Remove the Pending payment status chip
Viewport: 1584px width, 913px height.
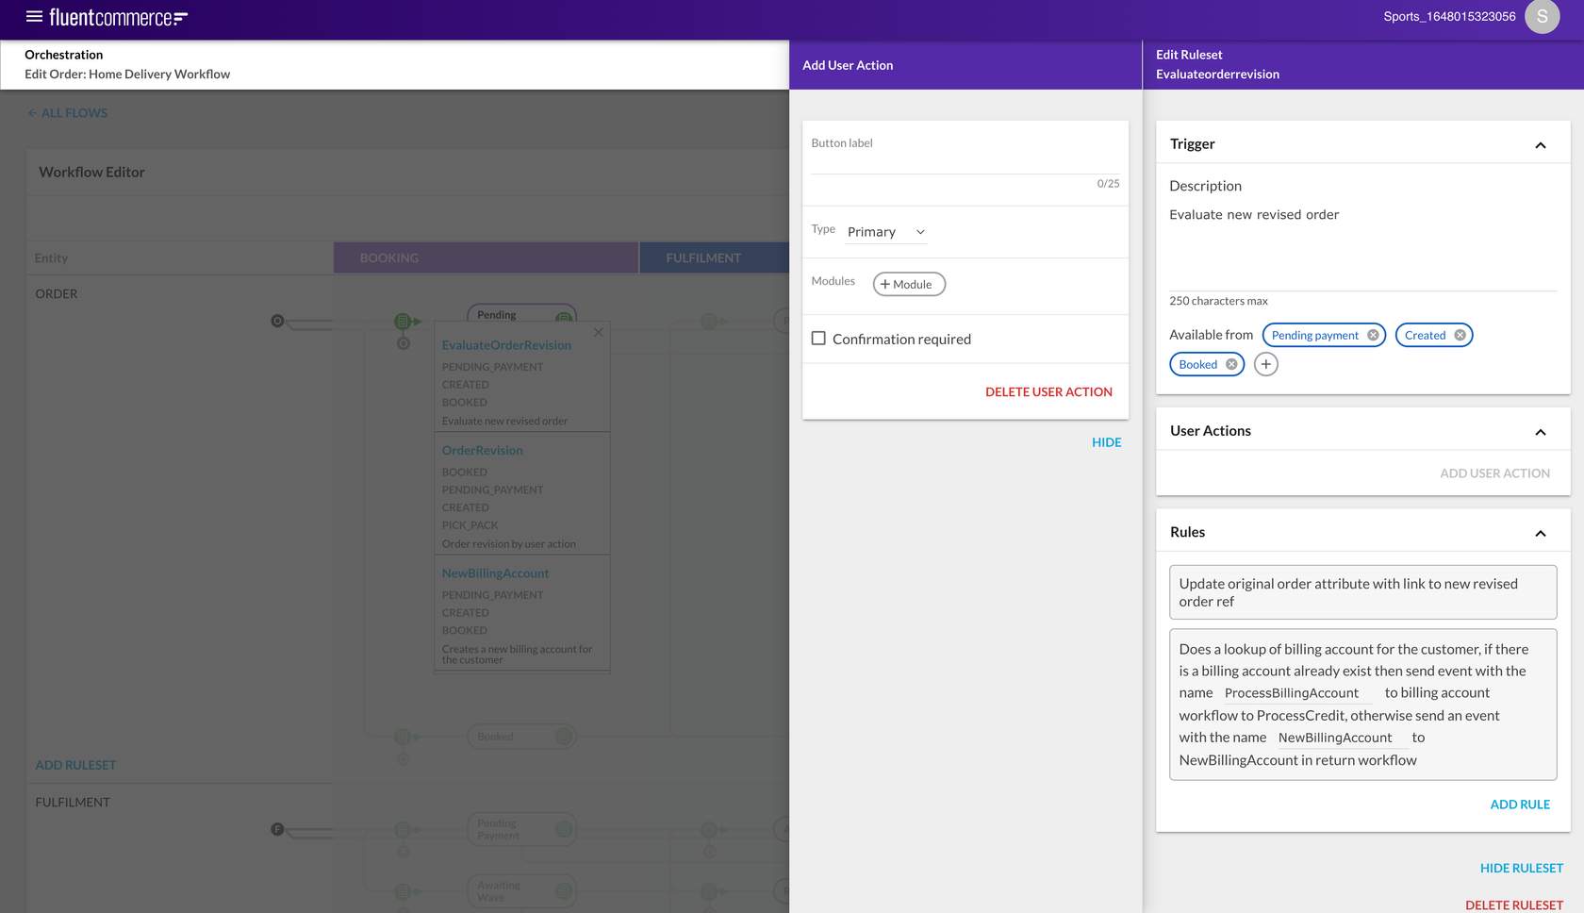pos(1374,335)
